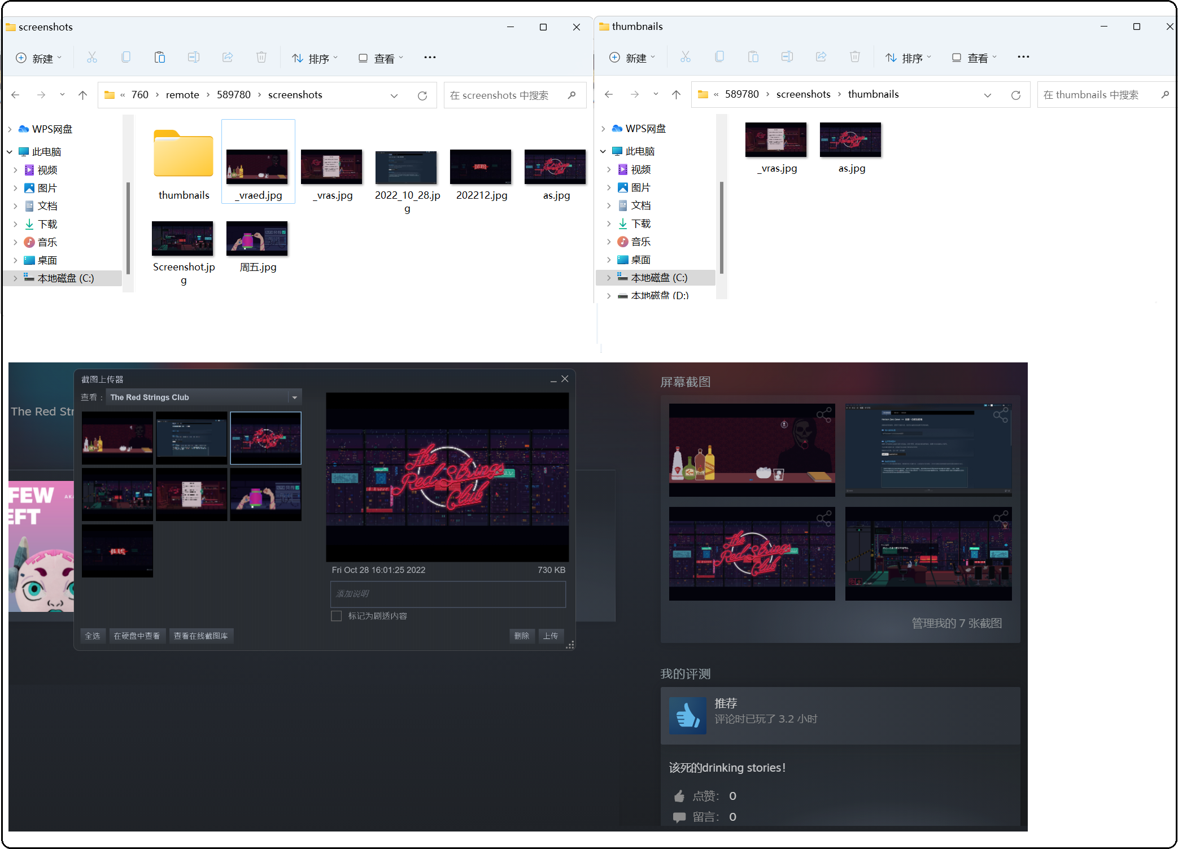Click 查看在线截图库 button
The height and width of the screenshot is (849, 1178).
pos(201,636)
